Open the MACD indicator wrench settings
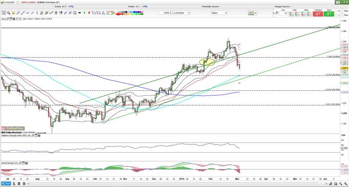This screenshot has width=349, height=187. tap(21, 163)
